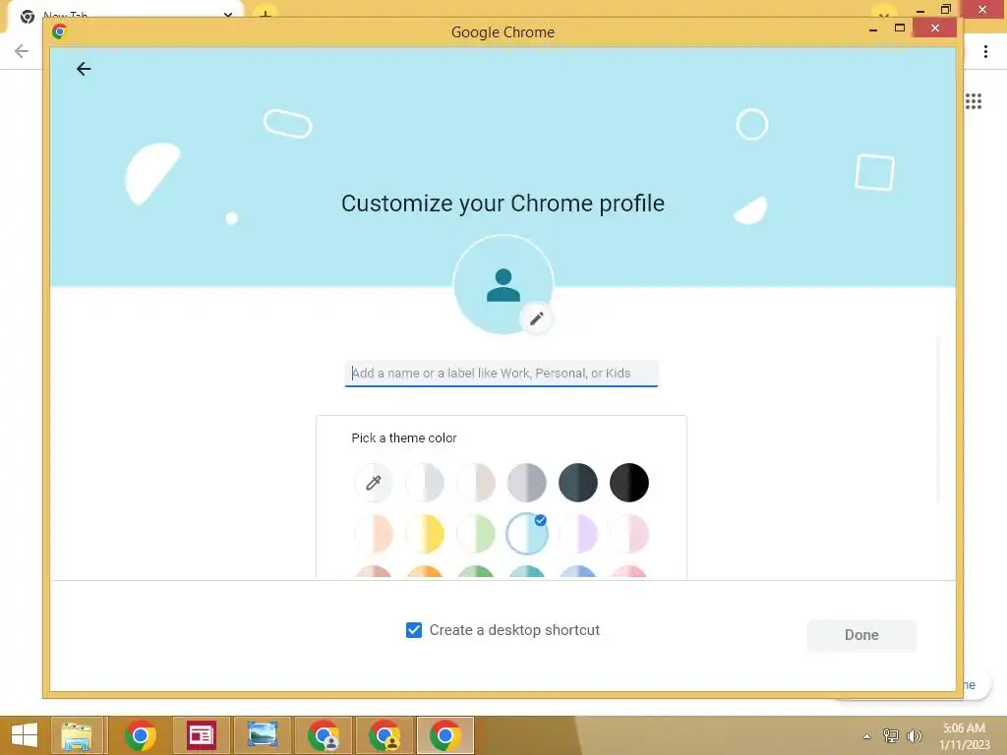Click the Chrome logo in dialog title bar
The width and height of the screenshot is (1007, 755).
[x=59, y=30]
